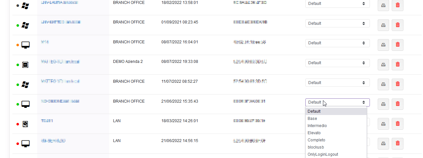Delete the LAN device dated 18/03/2022
The width and height of the screenshot is (423, 158).
397,124
